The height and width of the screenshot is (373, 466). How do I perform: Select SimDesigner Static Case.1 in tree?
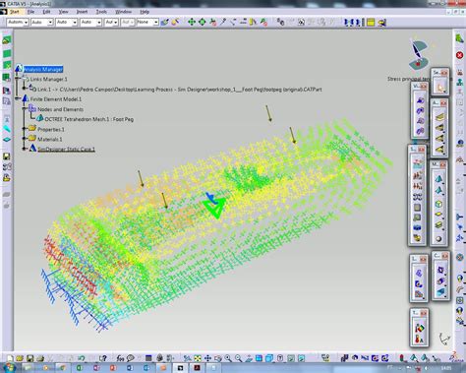[66, 150]
